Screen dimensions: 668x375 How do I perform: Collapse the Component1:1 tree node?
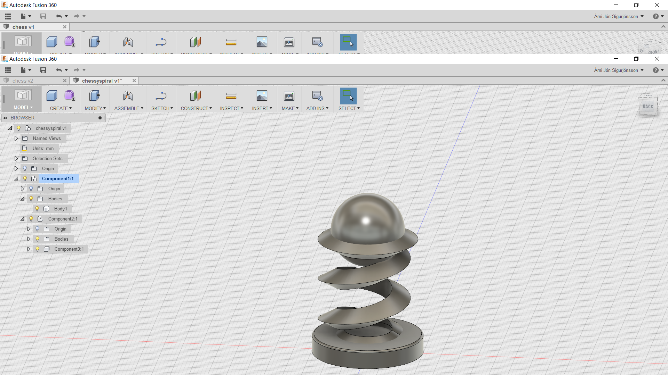pyautogui.click(x=16, y=178)
